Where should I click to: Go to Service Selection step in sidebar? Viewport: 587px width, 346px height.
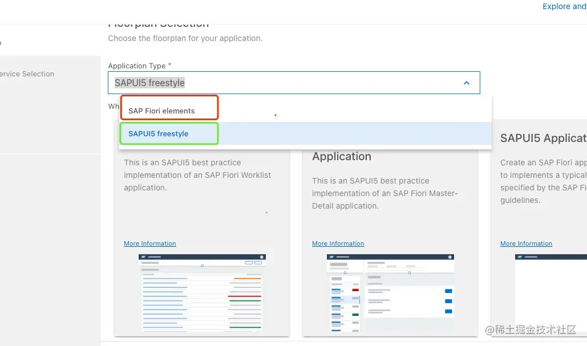[27, 74]
